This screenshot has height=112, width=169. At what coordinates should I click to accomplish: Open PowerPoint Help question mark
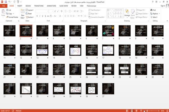(153, 2)
